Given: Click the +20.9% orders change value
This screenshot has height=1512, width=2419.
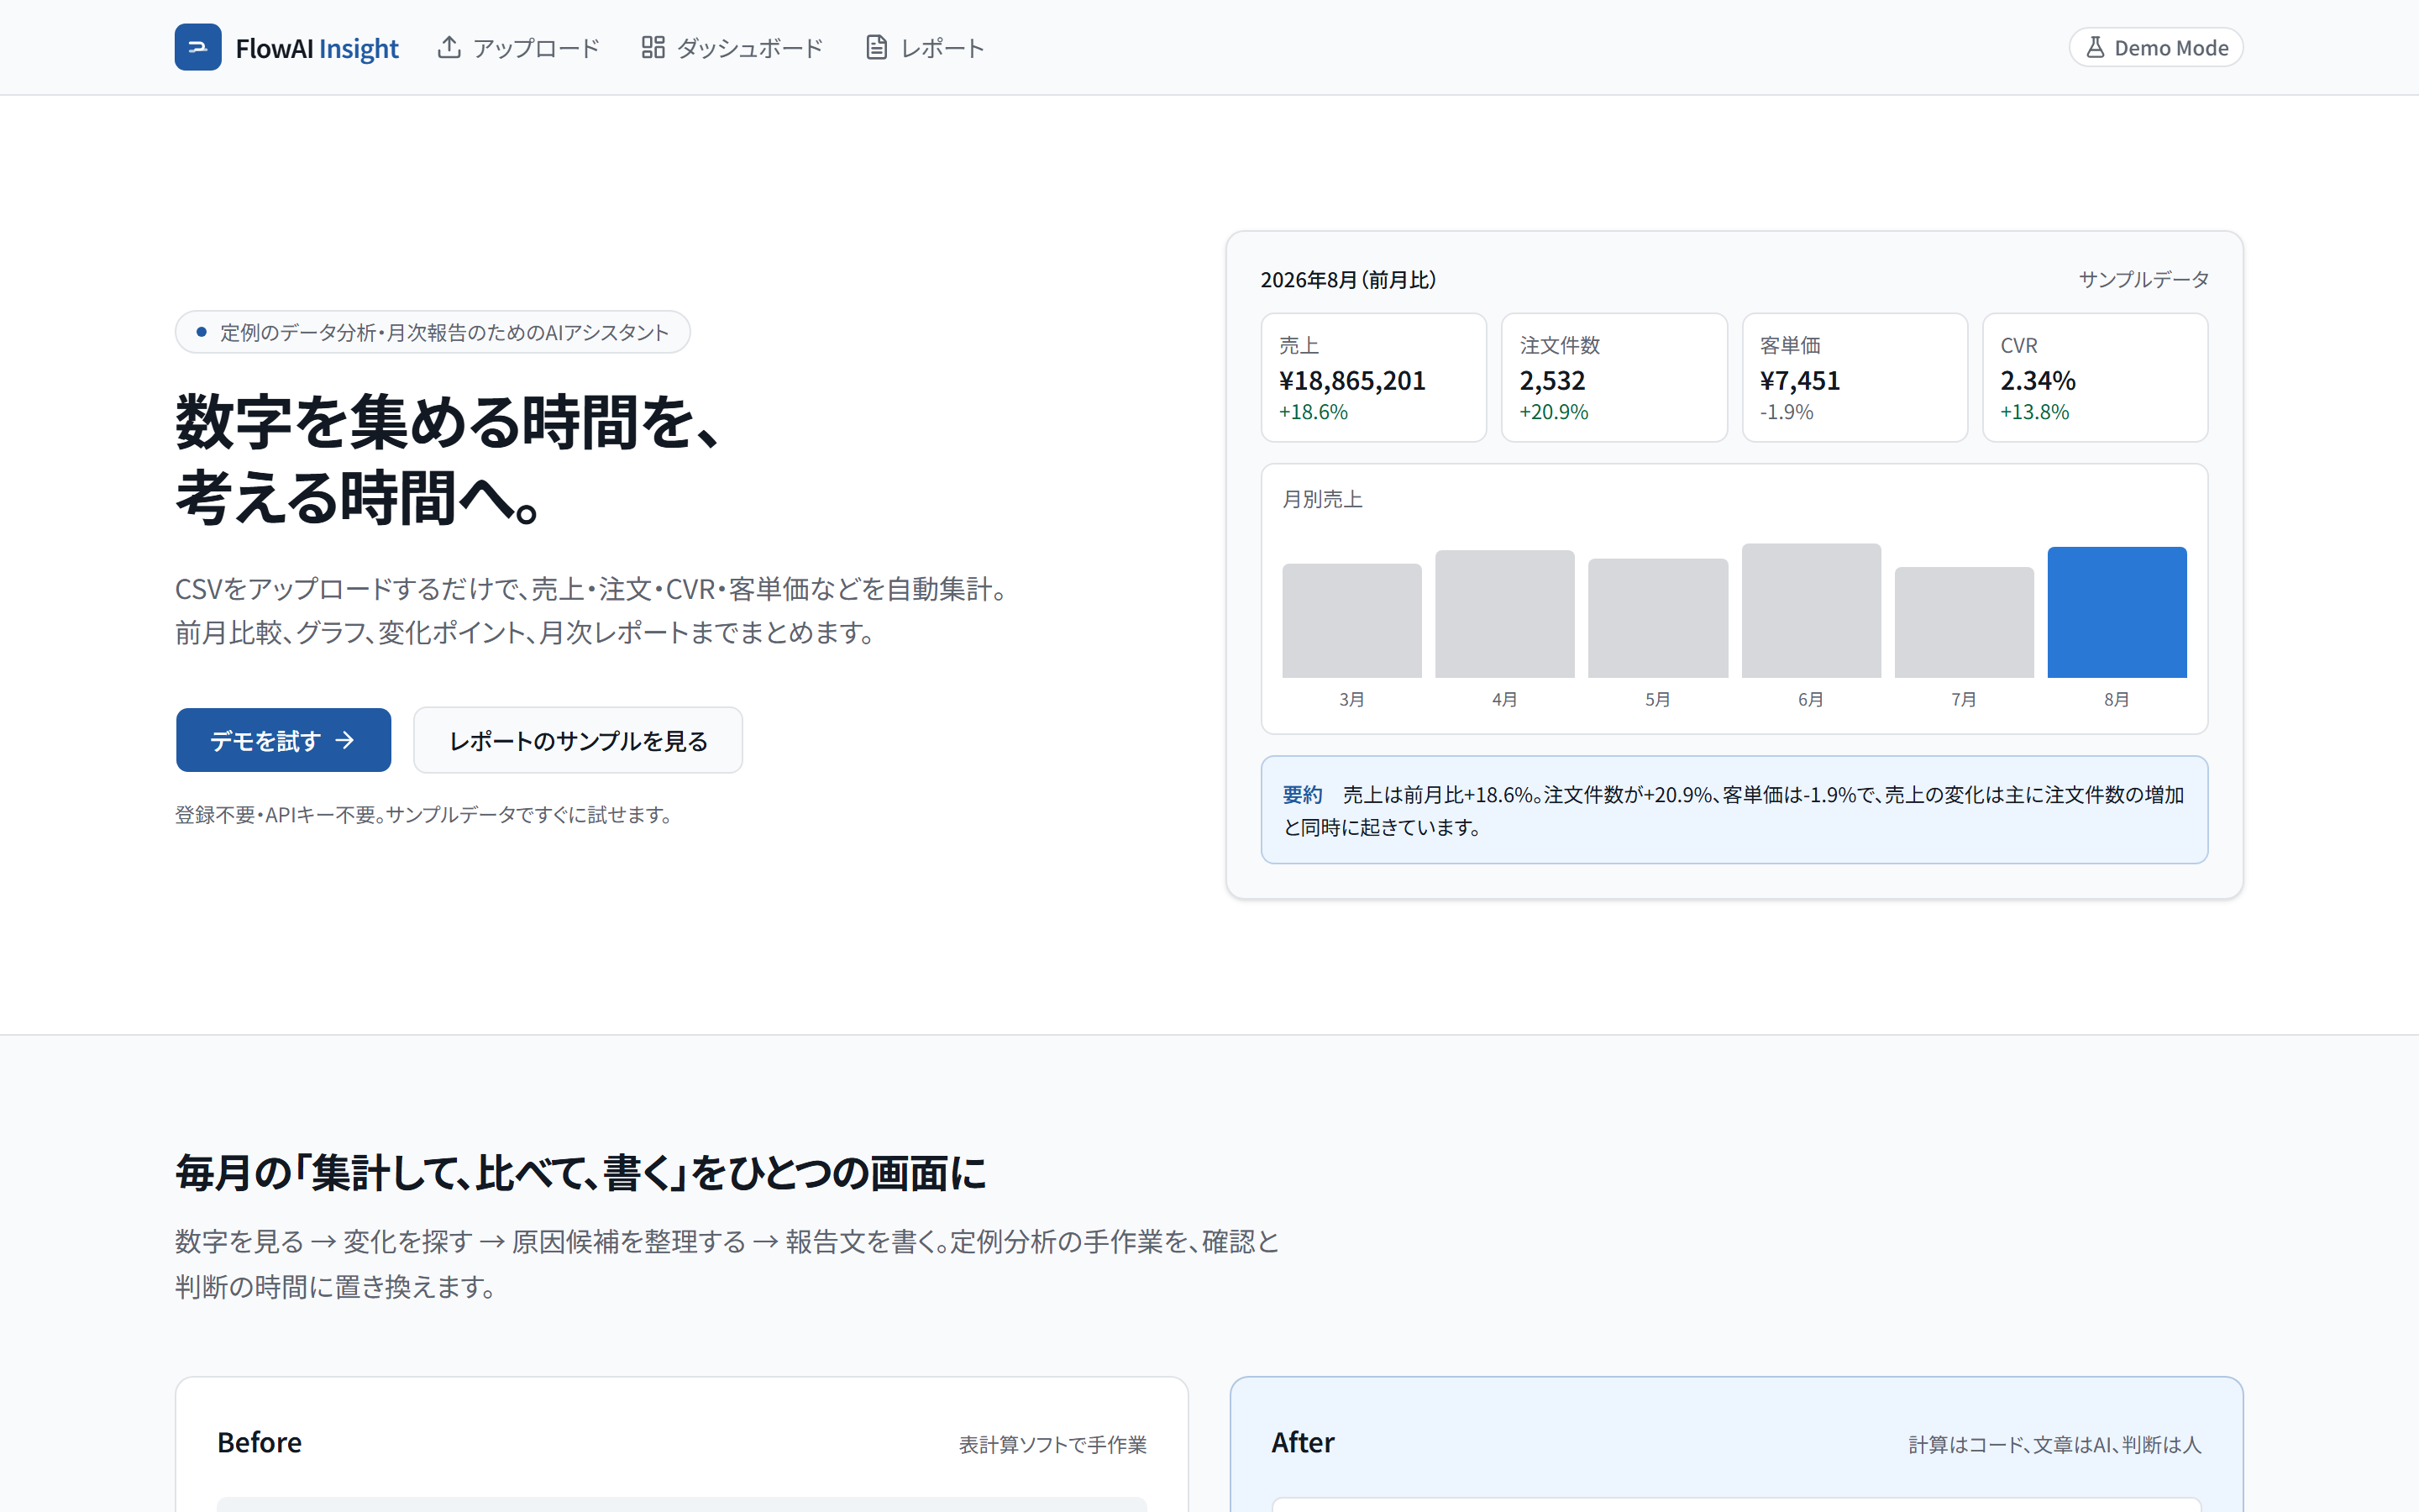Looking at the screenshot, I should [x=1553, y=412].
